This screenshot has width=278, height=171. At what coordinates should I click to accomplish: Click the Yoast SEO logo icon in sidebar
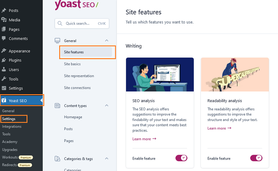pyautogui.click(x=4, y=100)
